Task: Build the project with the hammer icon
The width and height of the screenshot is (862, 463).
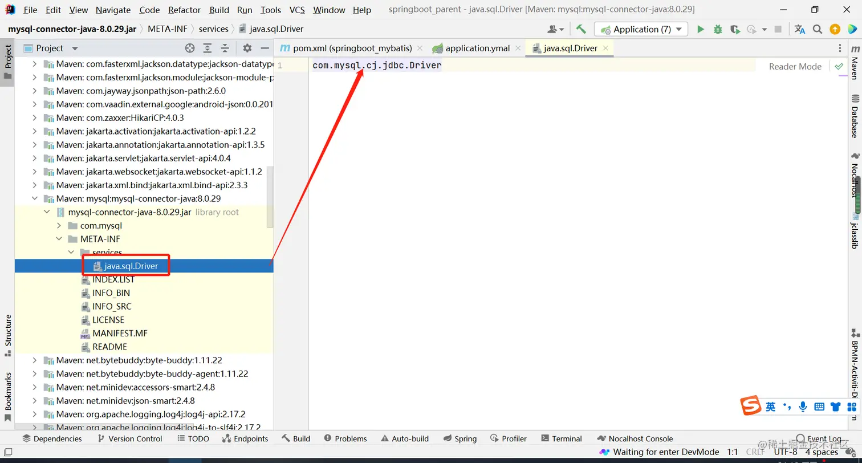Action: 581,29
